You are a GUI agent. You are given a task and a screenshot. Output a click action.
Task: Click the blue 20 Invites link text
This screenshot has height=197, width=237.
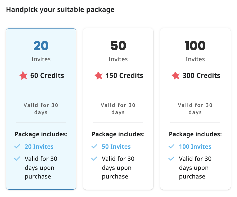click(39, 147)
